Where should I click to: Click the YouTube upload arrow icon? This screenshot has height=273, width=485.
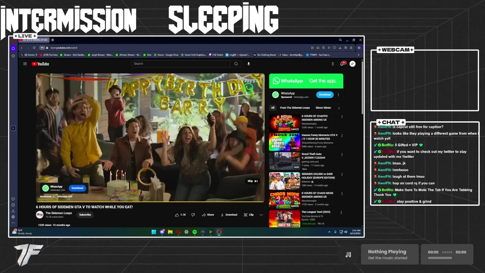(333, 64)
